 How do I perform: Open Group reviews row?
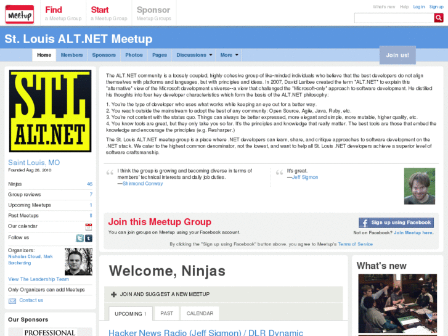[51, 194]
